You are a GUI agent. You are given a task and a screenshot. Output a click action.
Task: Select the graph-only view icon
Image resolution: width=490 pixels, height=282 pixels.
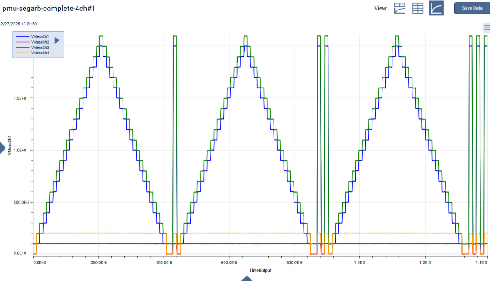tap(436, 8)
